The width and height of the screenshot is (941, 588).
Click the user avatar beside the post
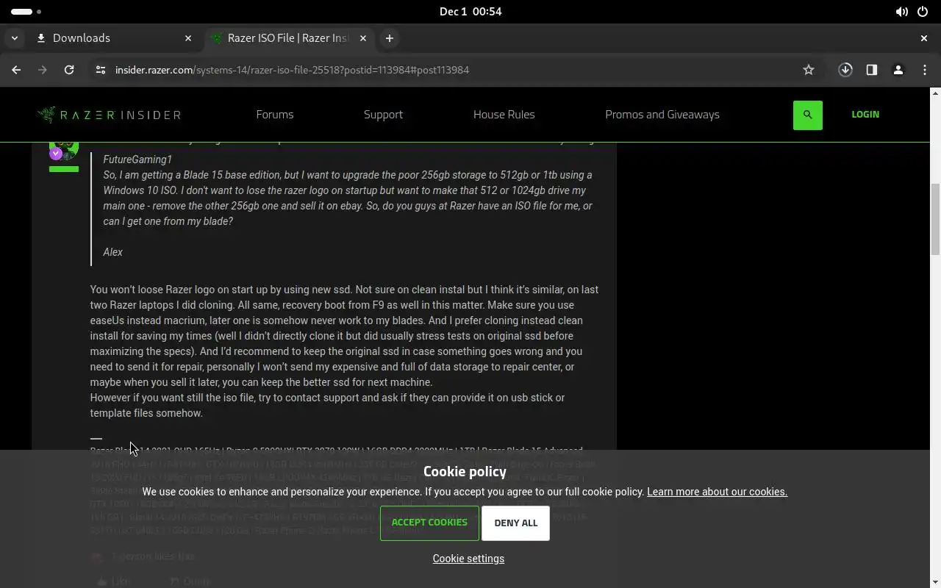64,150
